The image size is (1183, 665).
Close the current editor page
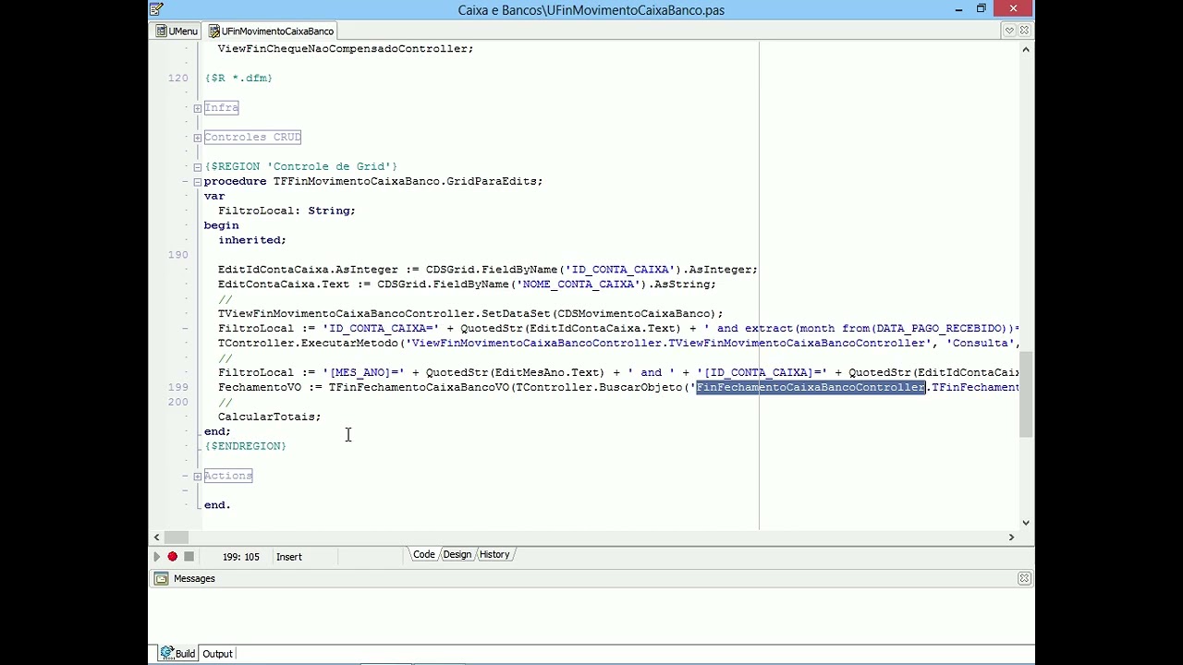1024,30
